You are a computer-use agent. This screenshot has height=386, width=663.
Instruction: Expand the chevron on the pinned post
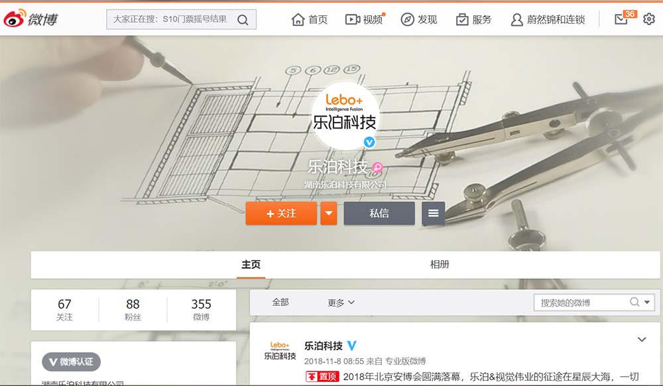pos(642,340)
